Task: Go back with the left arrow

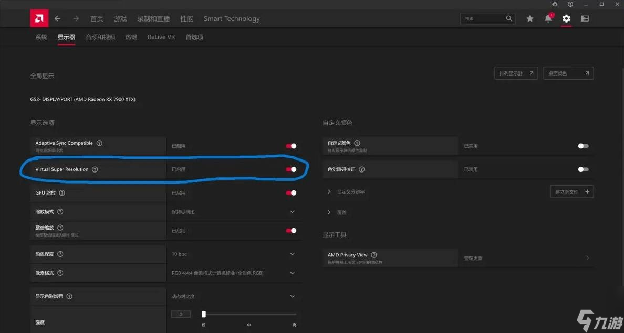Action: (57, 18)
